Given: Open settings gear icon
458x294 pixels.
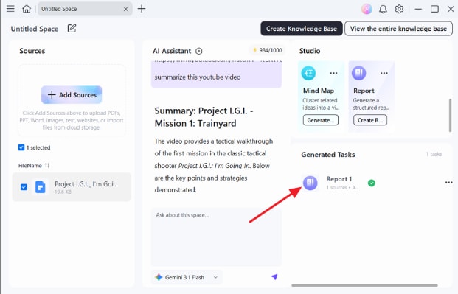Looking at the screenshot, I should click(399, 9).
